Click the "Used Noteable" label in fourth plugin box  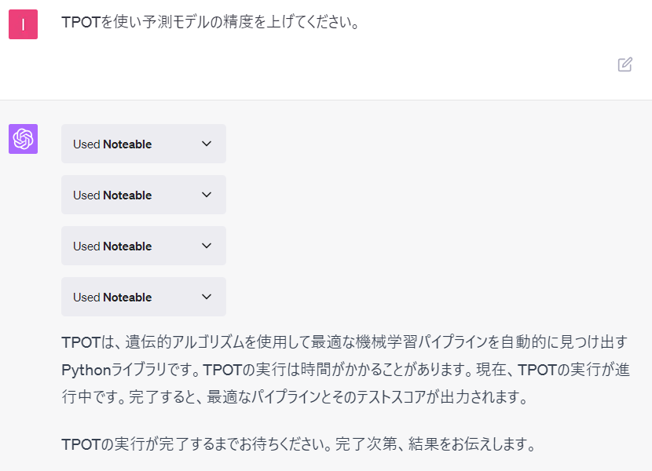(112, 298)
